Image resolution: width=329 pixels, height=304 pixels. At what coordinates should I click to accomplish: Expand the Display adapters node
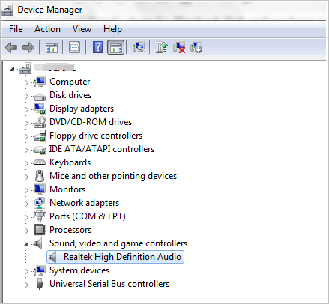tap(26, 109)
